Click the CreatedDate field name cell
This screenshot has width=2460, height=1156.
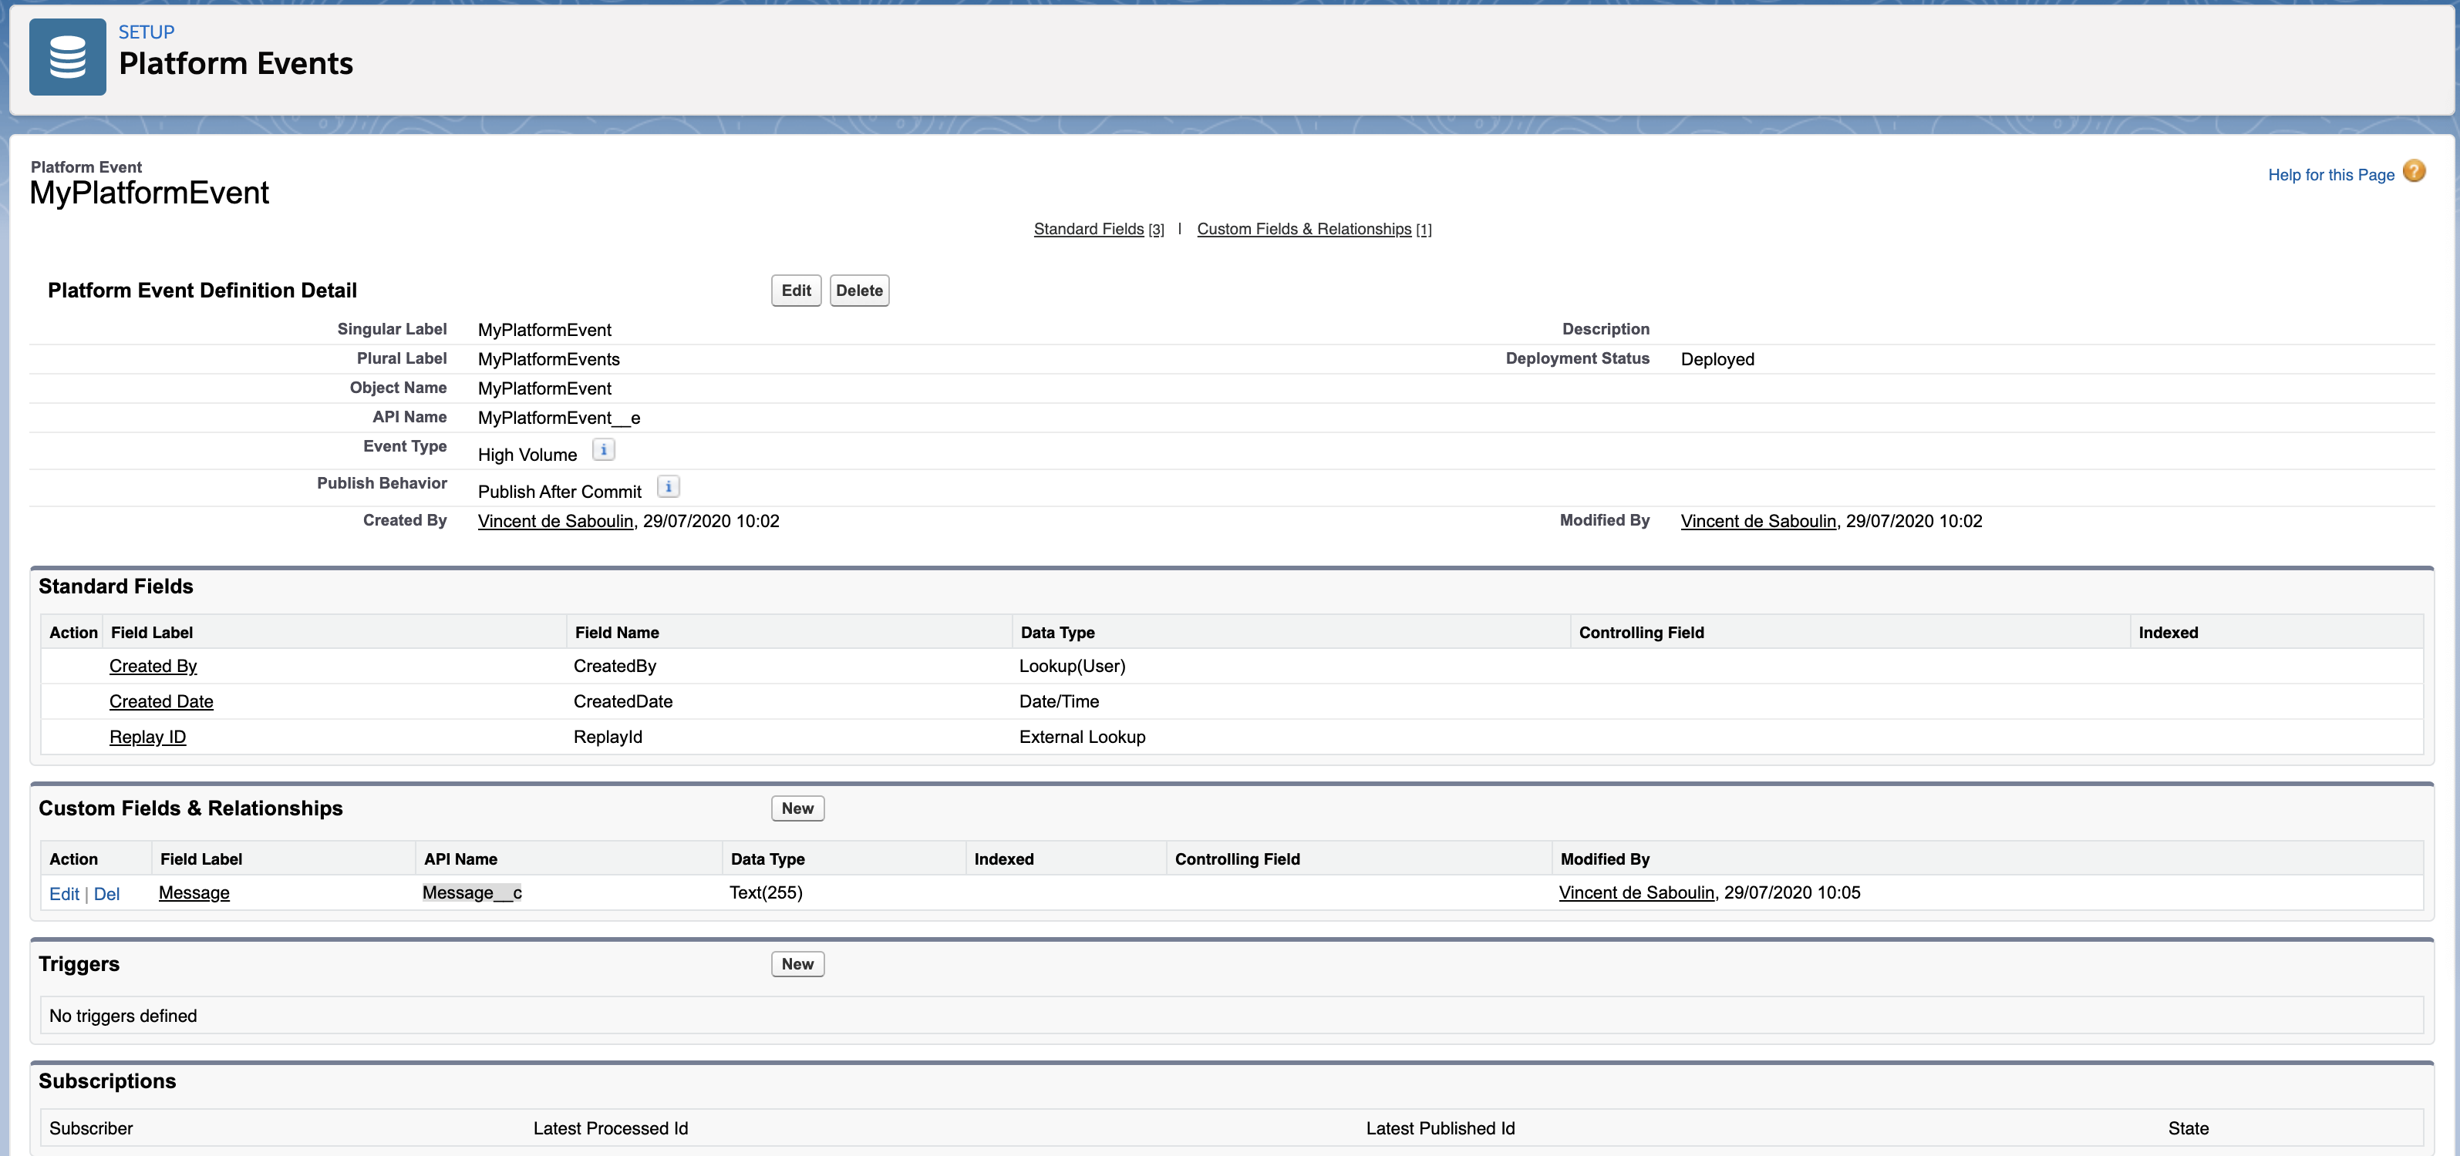(x=622, y=701)
